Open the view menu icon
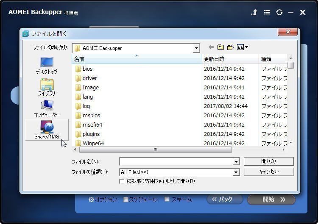 243,47
